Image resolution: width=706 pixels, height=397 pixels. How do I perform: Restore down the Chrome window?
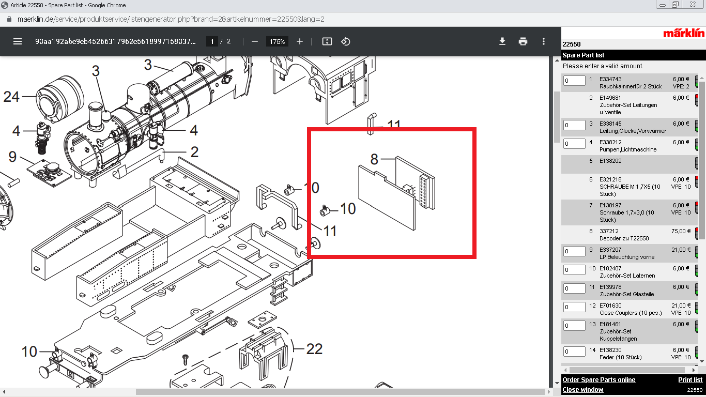pyautogui.click(x=675, y=5)
